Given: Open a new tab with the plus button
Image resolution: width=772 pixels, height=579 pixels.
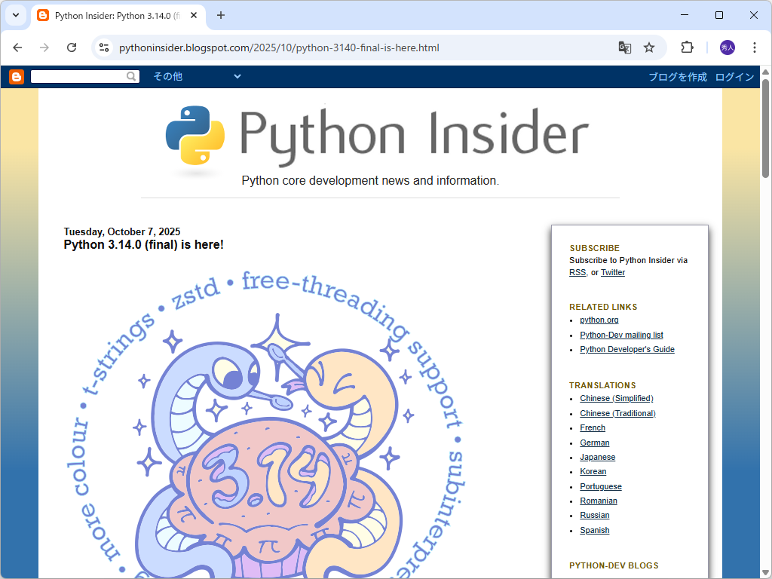Looking at the screenshot, I should pos(219,15).
